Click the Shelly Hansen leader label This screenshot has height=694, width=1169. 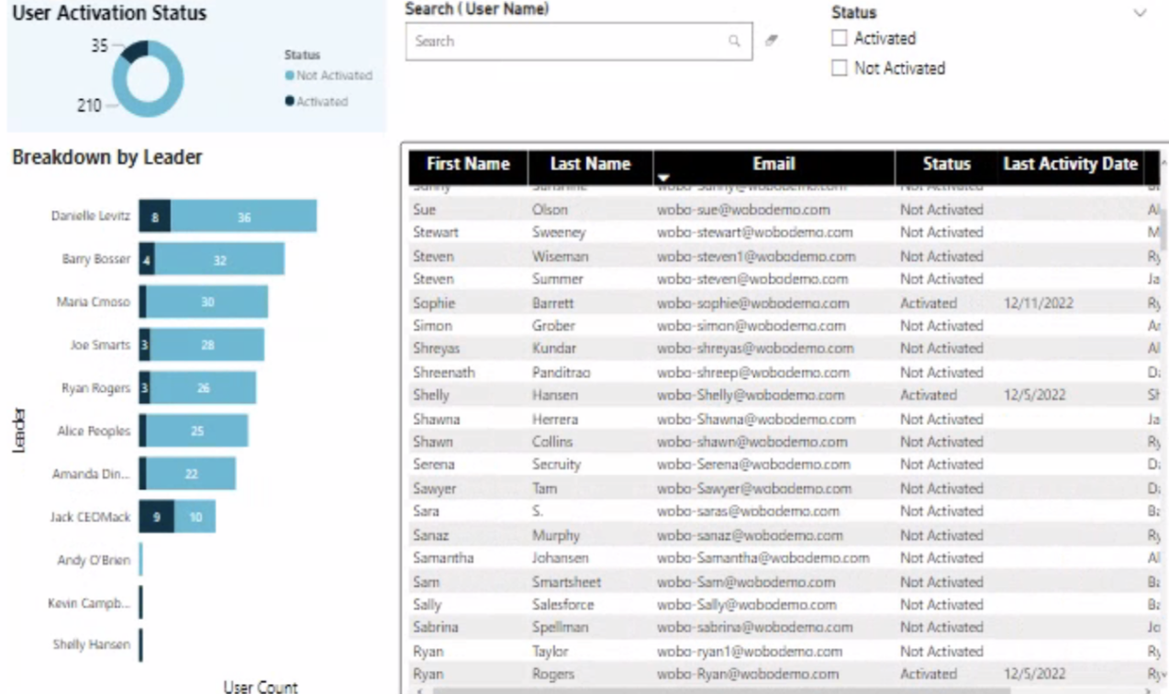(90, 644)
